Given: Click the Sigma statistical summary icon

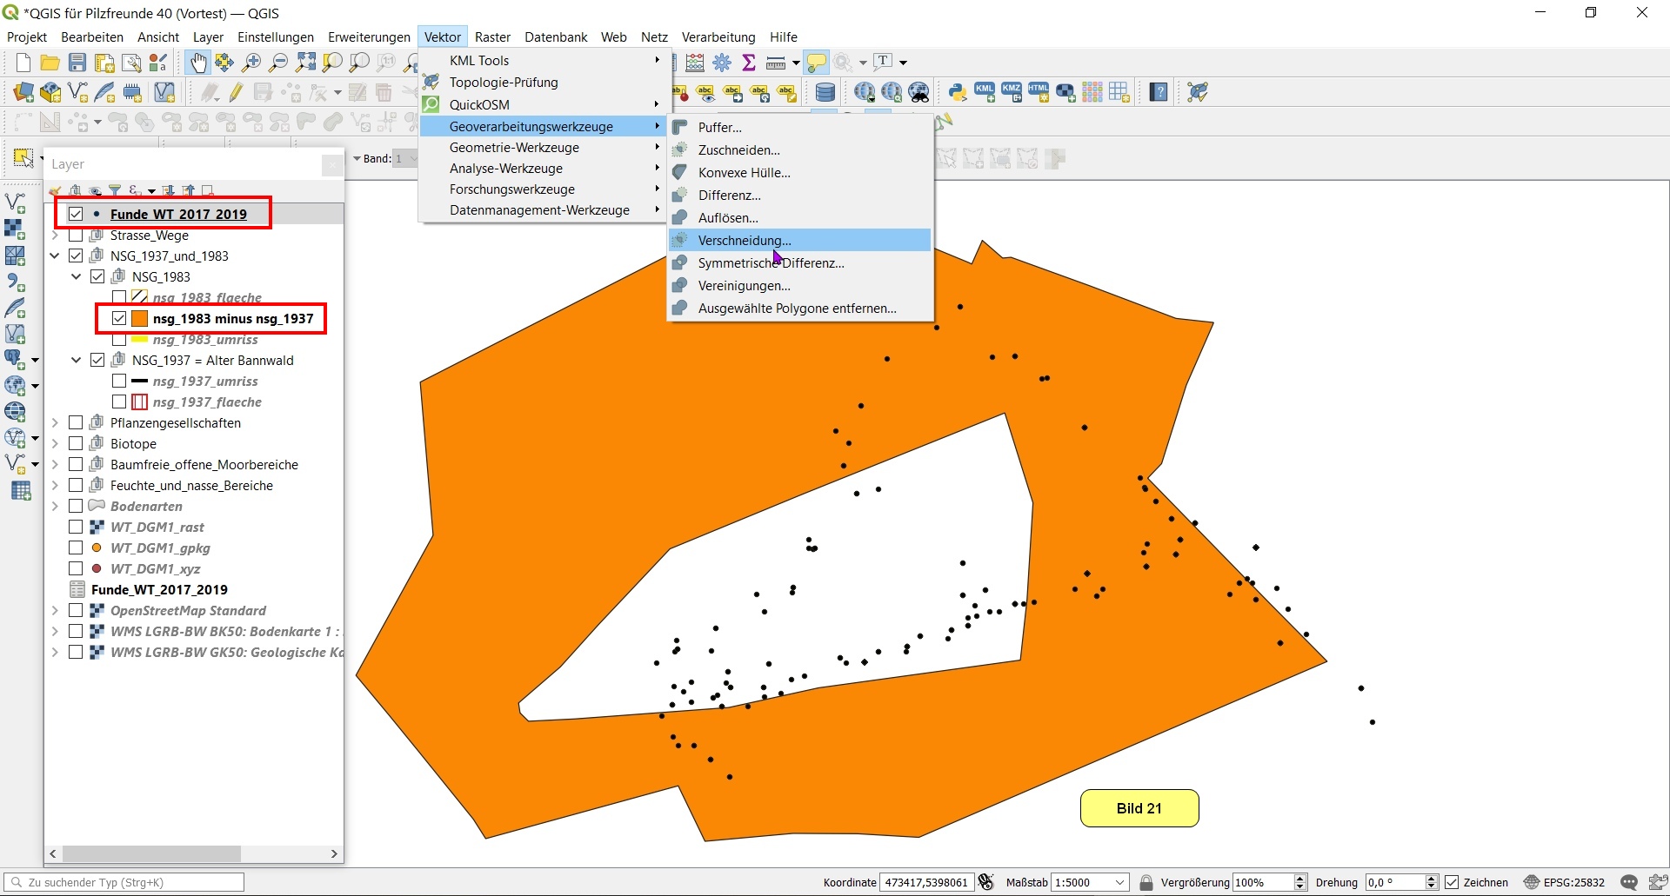Looking at the screenshot, I should (748, 63).
